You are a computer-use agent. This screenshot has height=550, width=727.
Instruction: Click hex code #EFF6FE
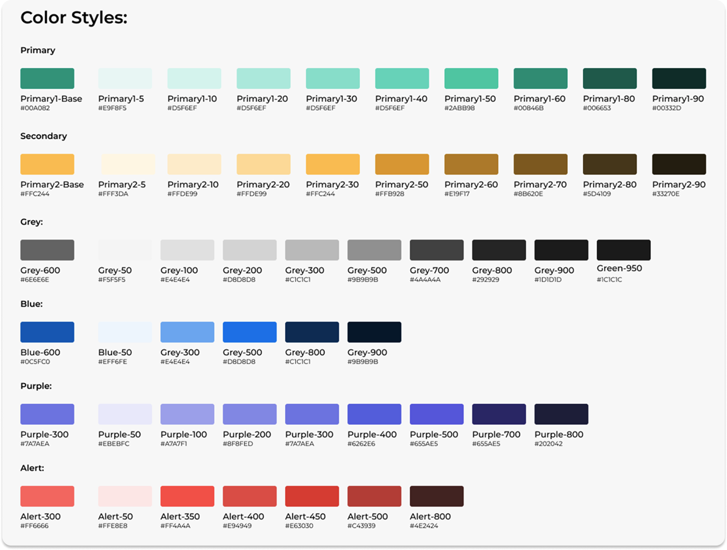click(x=112, y=362)
